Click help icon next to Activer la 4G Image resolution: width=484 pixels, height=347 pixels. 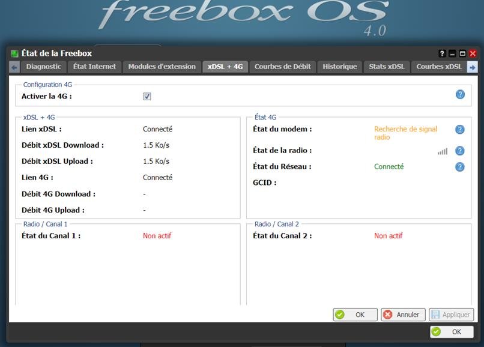(x=460, y=94)
